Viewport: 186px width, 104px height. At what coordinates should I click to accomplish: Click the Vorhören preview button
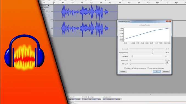coord(123,72)
